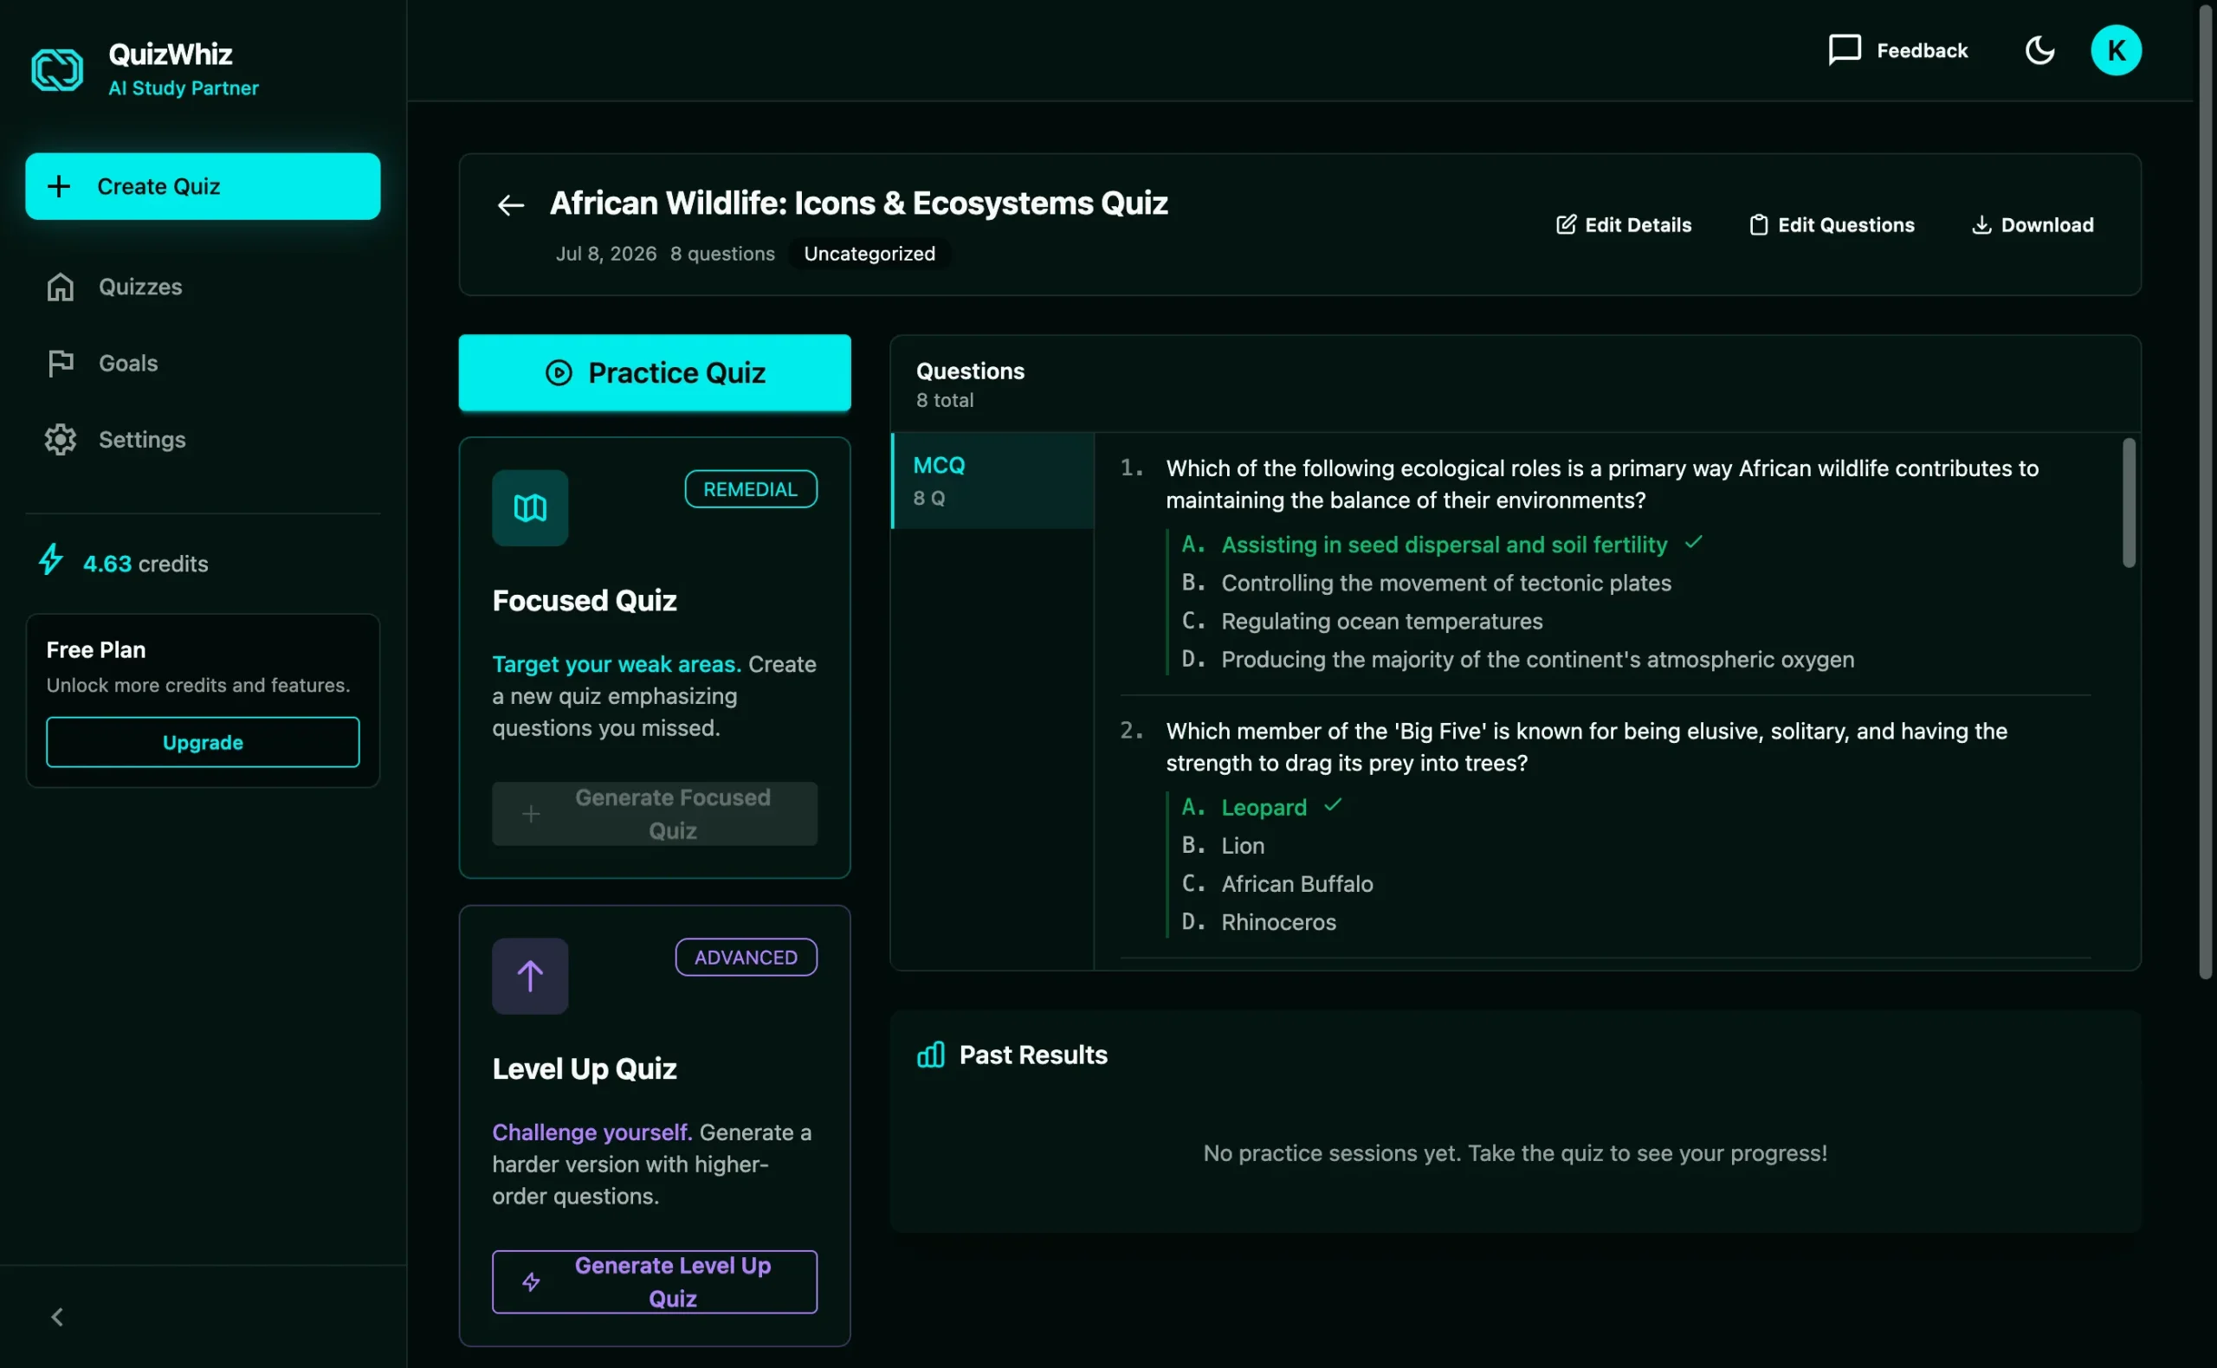The height and width of the screenshot is (1368, 2217).
Task: Click the credits lightning bolt icon
Action: pyautogui.click(x=51, y=559)
